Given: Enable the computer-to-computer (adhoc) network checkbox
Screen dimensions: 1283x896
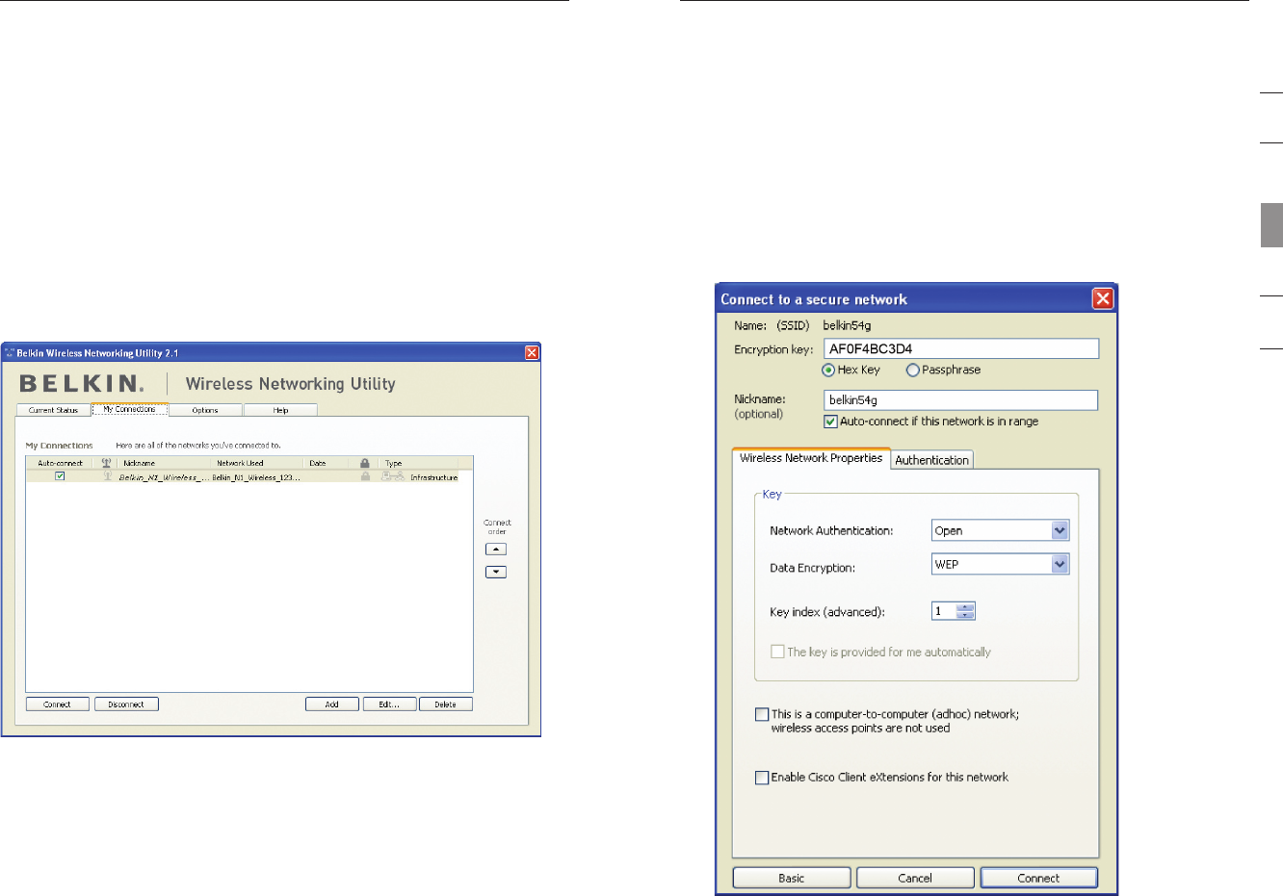Looking at the screenshot, I should [762, 714].
